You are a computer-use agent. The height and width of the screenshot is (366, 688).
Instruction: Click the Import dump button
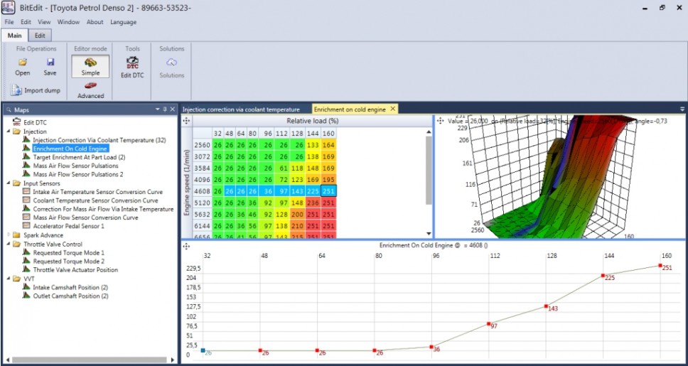[36, 90]
